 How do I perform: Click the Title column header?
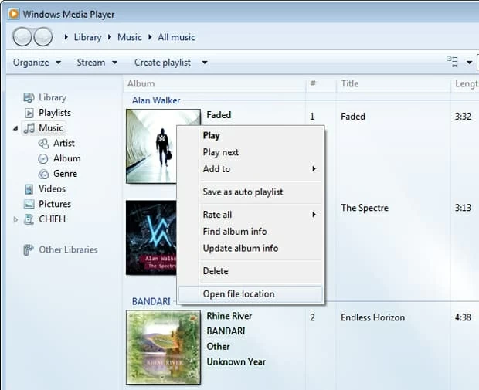coord(350,83)
